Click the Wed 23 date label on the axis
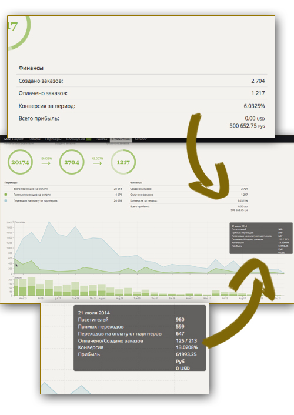The image size is (294, 415). click(x=23, y=298)
